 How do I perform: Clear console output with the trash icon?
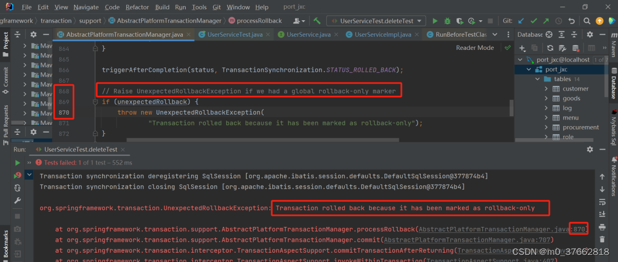pyautogui.click(x=602, y=239)
